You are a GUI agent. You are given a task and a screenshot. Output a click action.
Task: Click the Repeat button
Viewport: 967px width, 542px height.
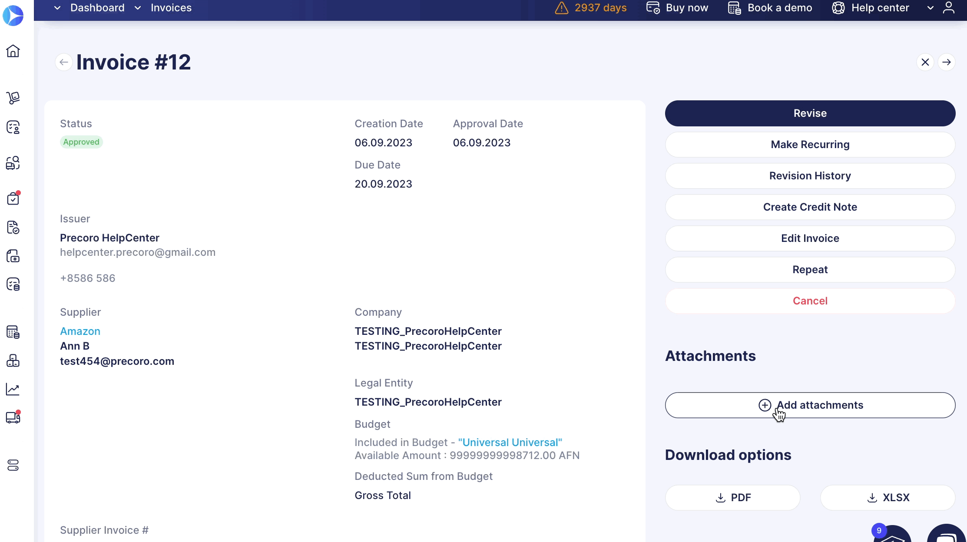pos(810,270)
